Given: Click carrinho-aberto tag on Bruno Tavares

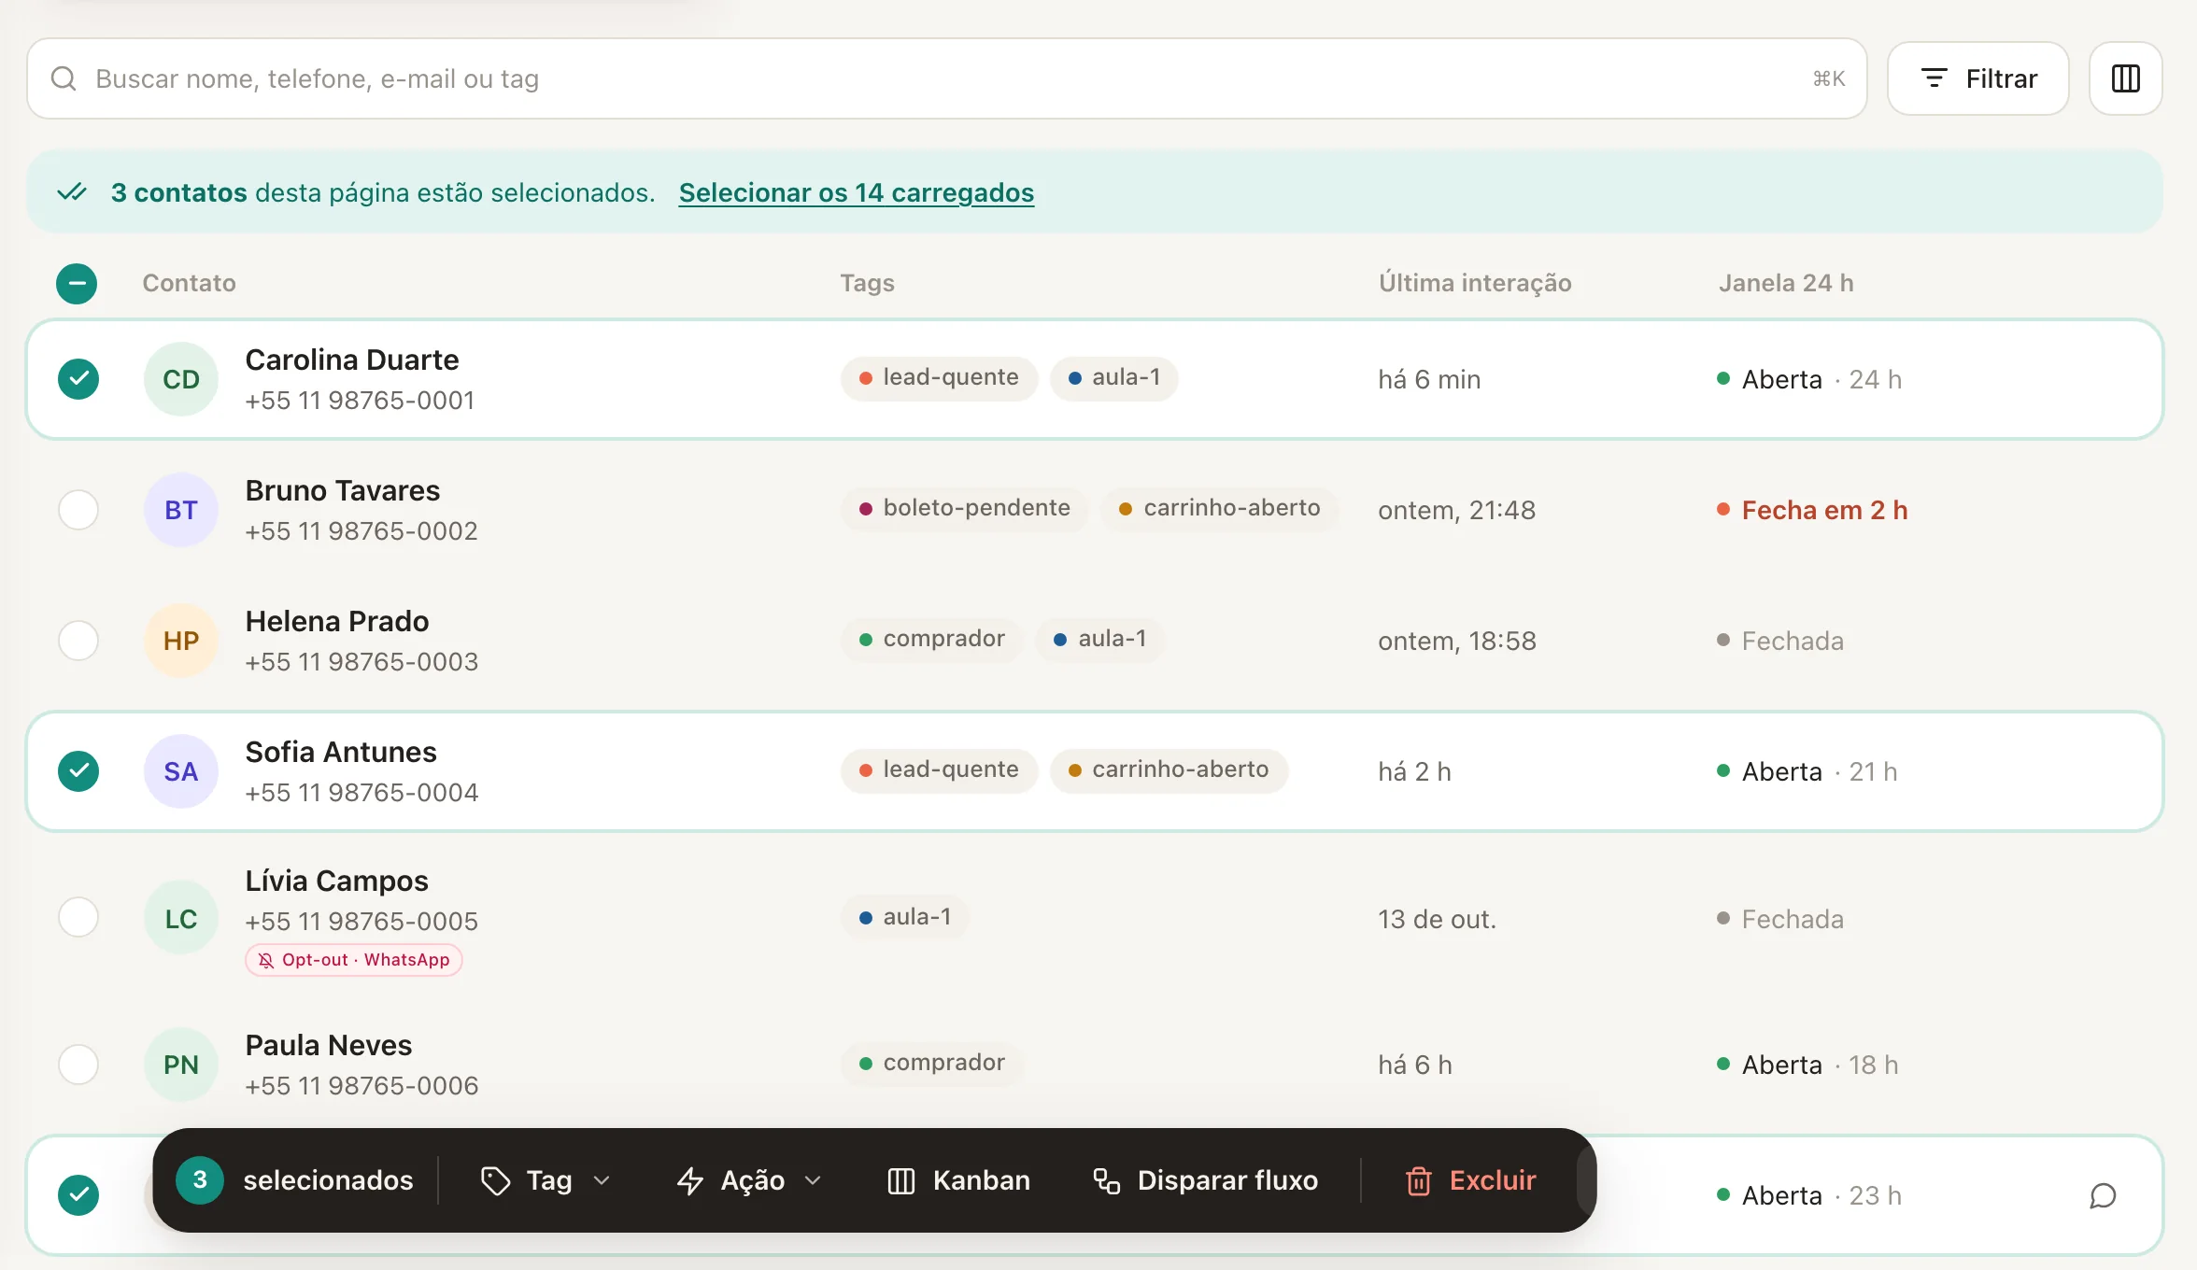Looking at the screenshot, I should pos(1220,509).
